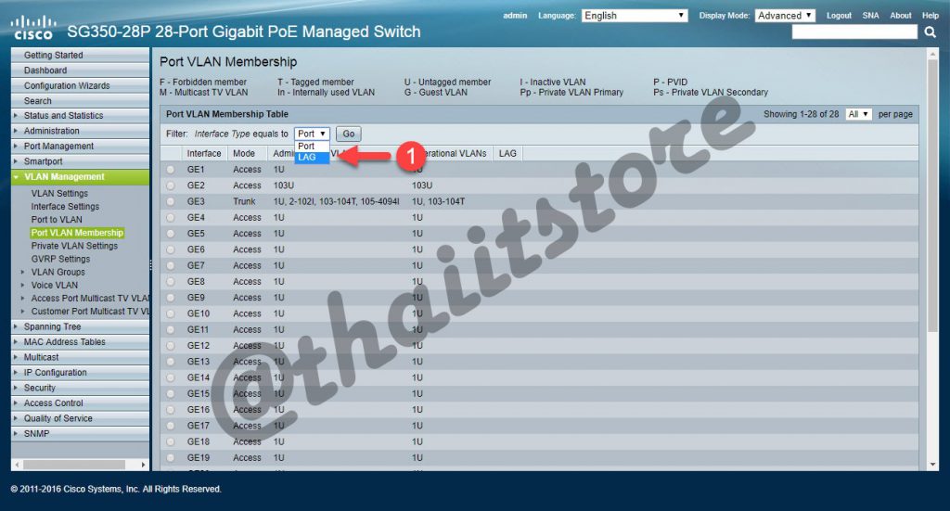Viewport: 950px width, 511px height.
Task: Click the sidebar horizontal scrollbar
Action: (x=74, y=465)
